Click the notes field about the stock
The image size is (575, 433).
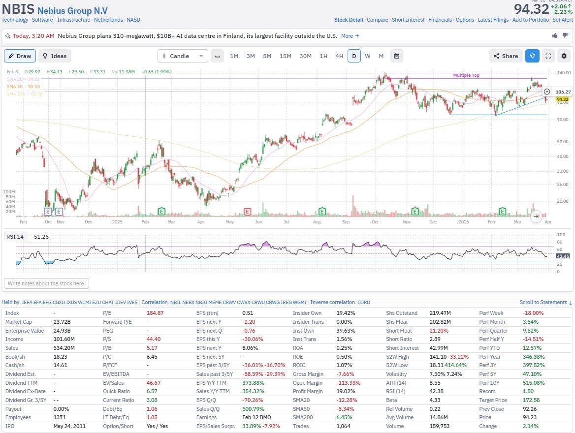(46, 283)
